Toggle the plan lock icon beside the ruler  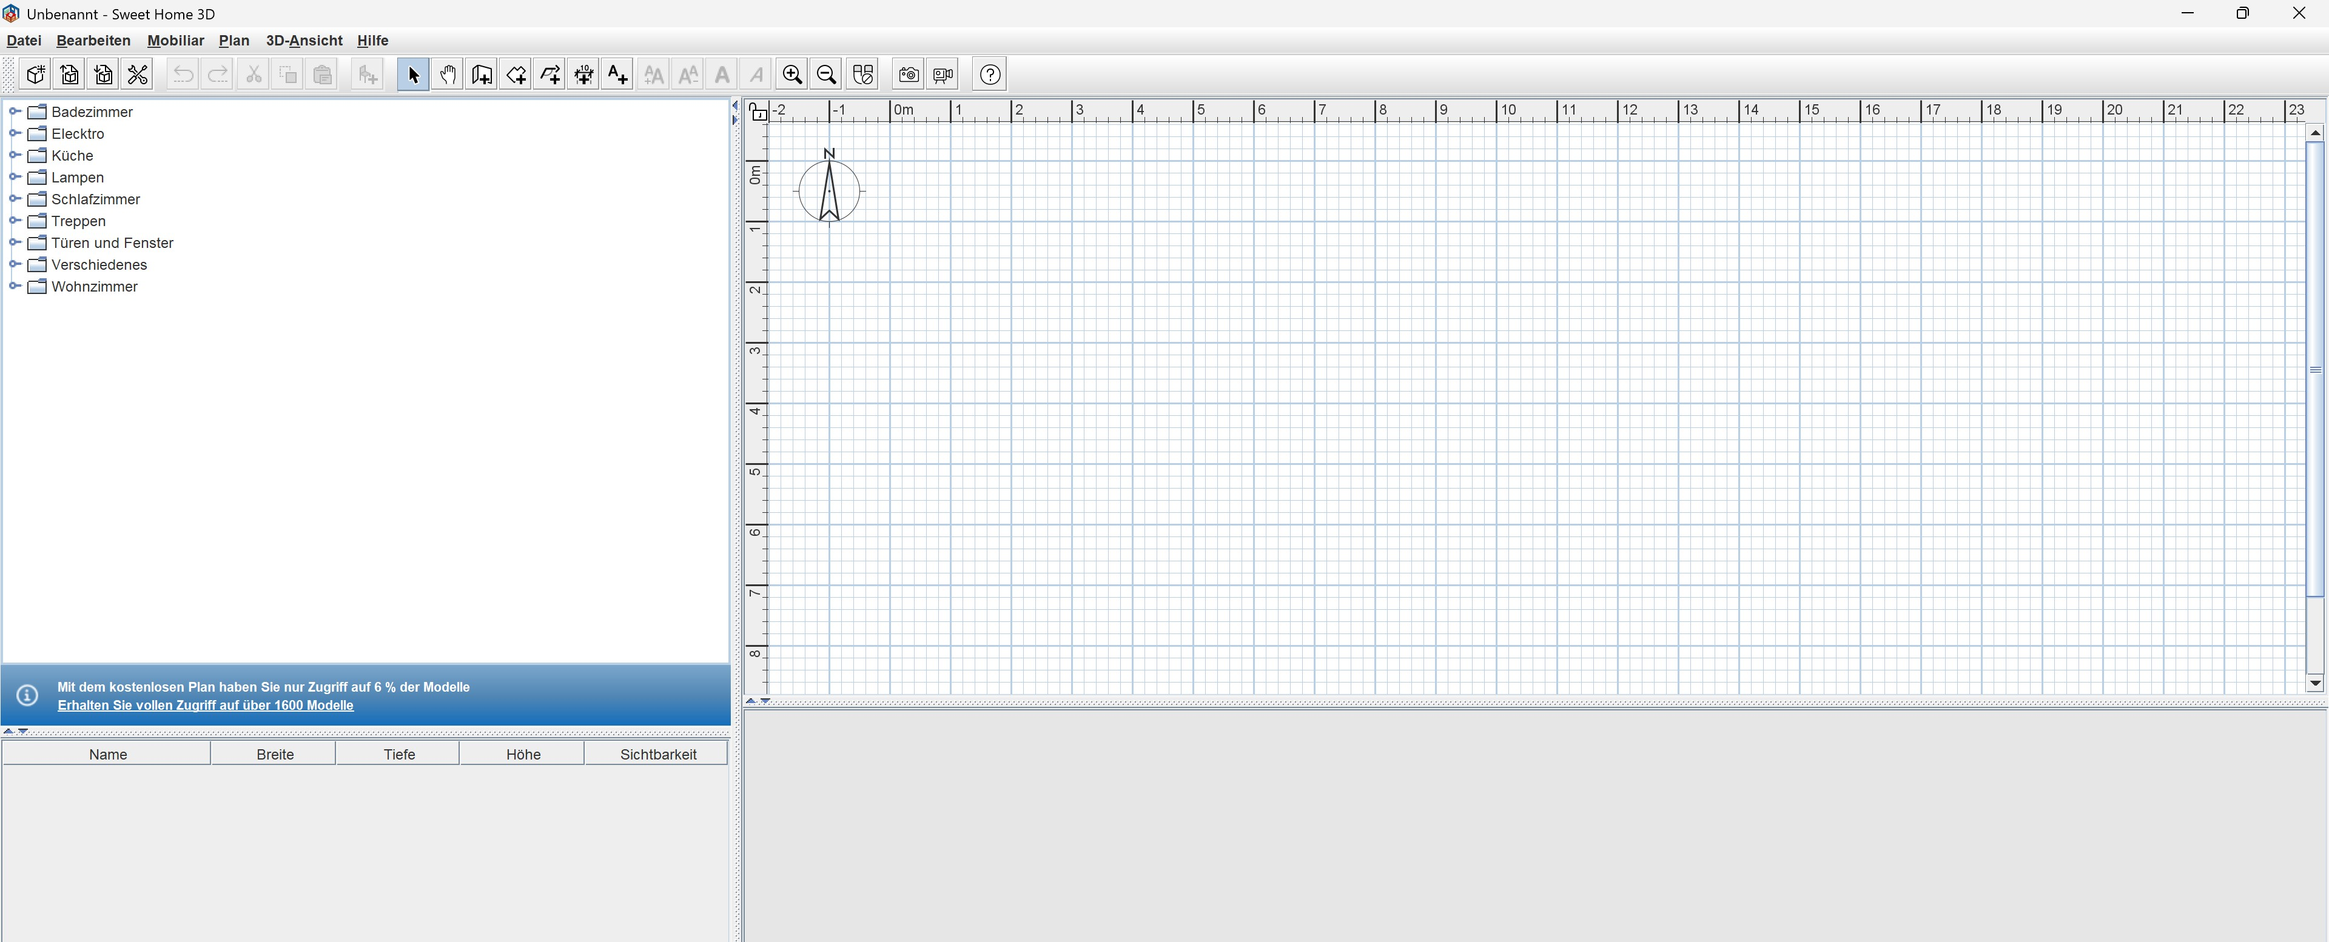758,111
